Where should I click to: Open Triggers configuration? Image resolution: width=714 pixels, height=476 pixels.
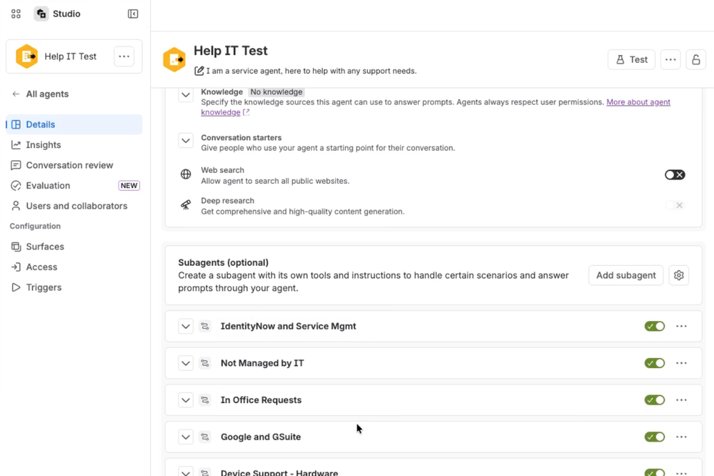coord(74,287)
